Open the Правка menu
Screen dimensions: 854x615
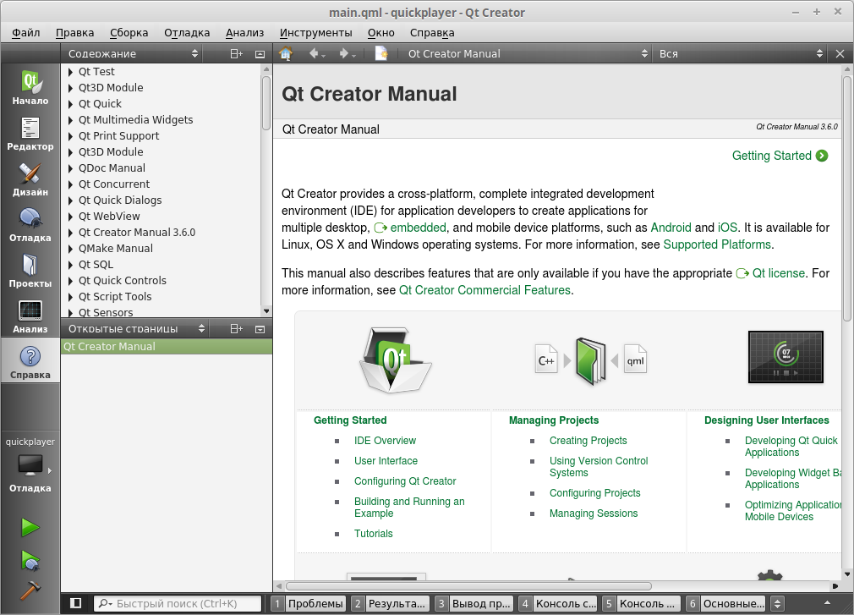tap(74, 33)
